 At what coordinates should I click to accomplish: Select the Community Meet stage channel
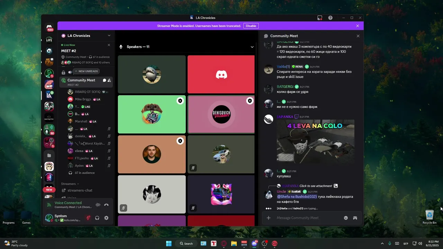pos(86,82)
